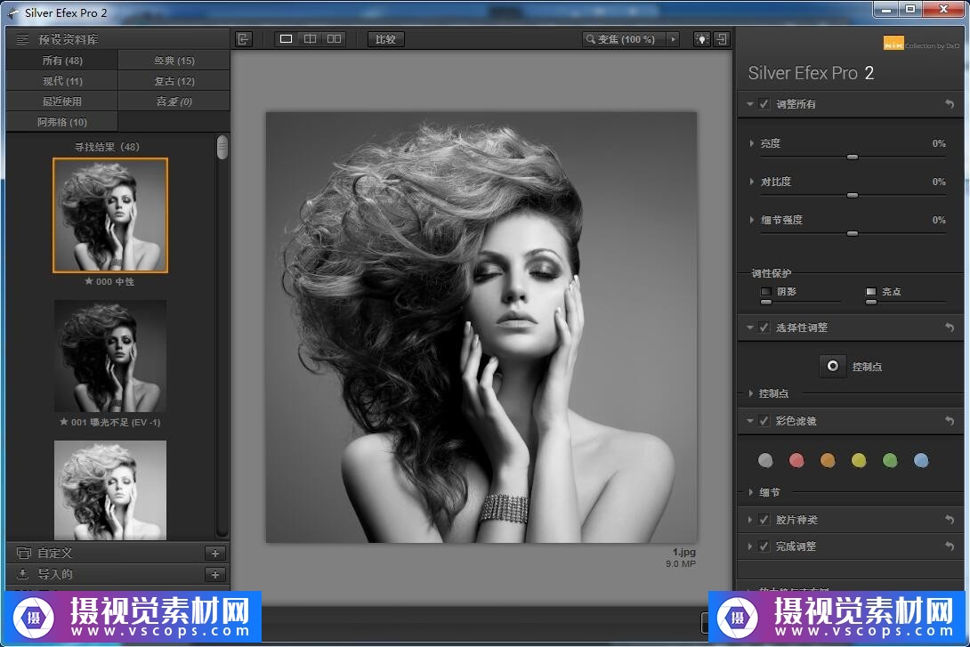Select the 001 曝光不足 (EV -1) preset thumbnail
Screen dimensions: 970x647
point(110,356)
